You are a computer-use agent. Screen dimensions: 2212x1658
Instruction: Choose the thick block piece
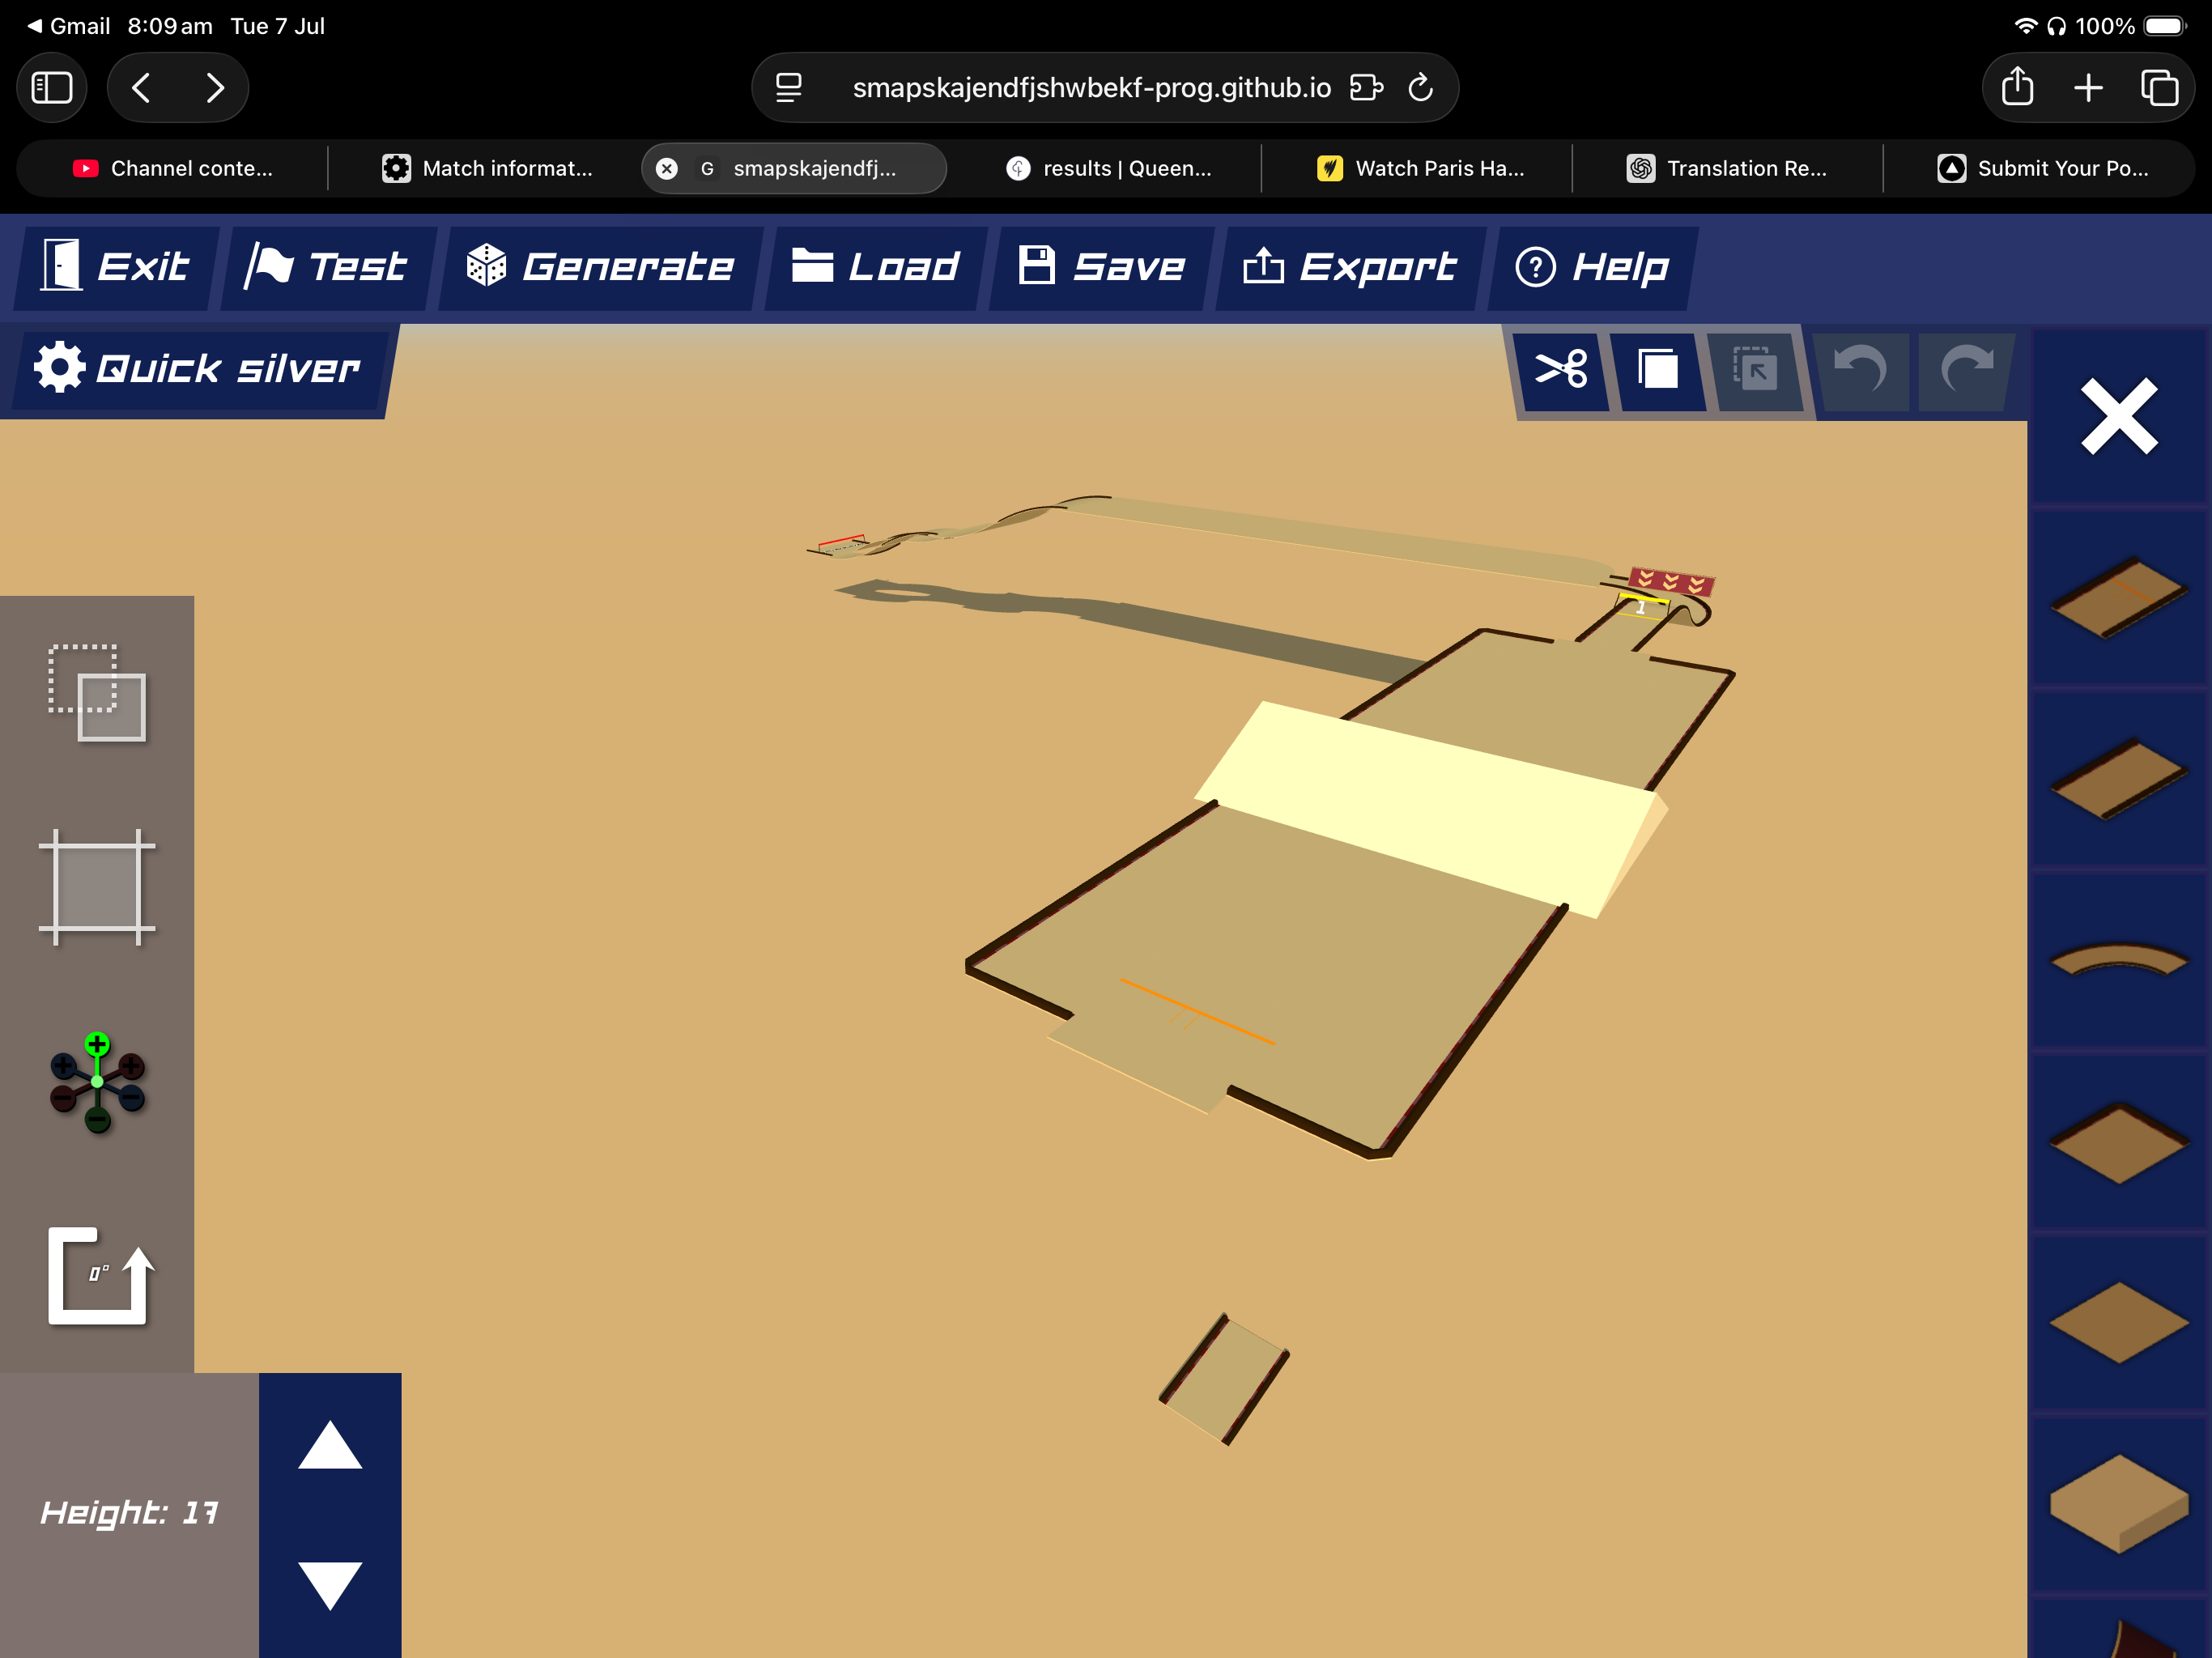(x=2118, y=1505)
